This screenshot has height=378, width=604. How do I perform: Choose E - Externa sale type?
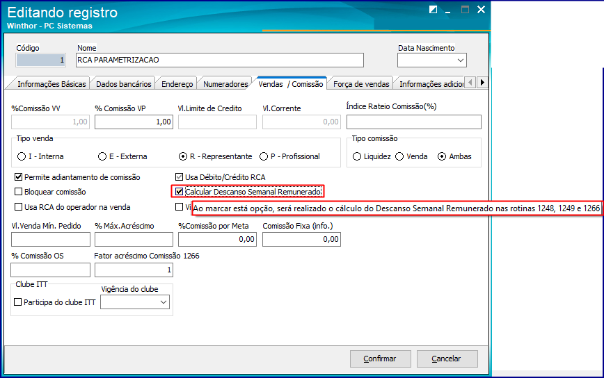(123, 156)
